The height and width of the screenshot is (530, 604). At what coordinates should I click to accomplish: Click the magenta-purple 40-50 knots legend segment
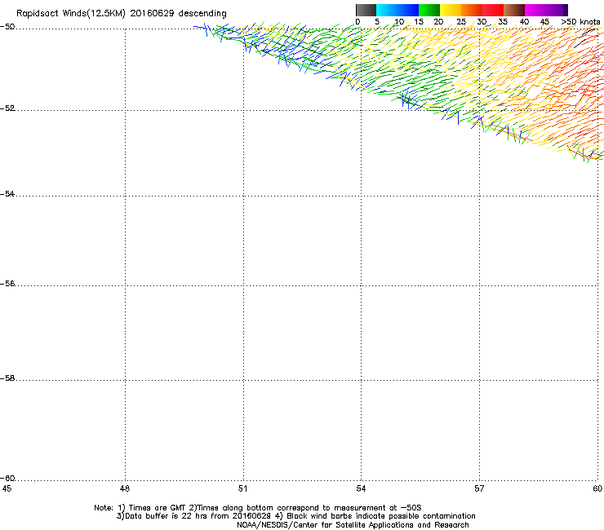pos(546,10)
